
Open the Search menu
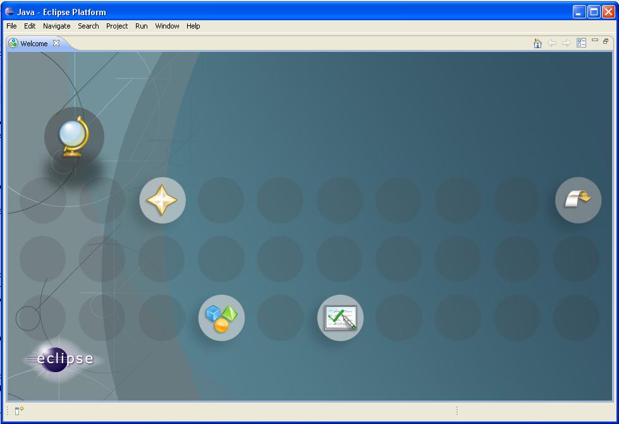point(88,26)
